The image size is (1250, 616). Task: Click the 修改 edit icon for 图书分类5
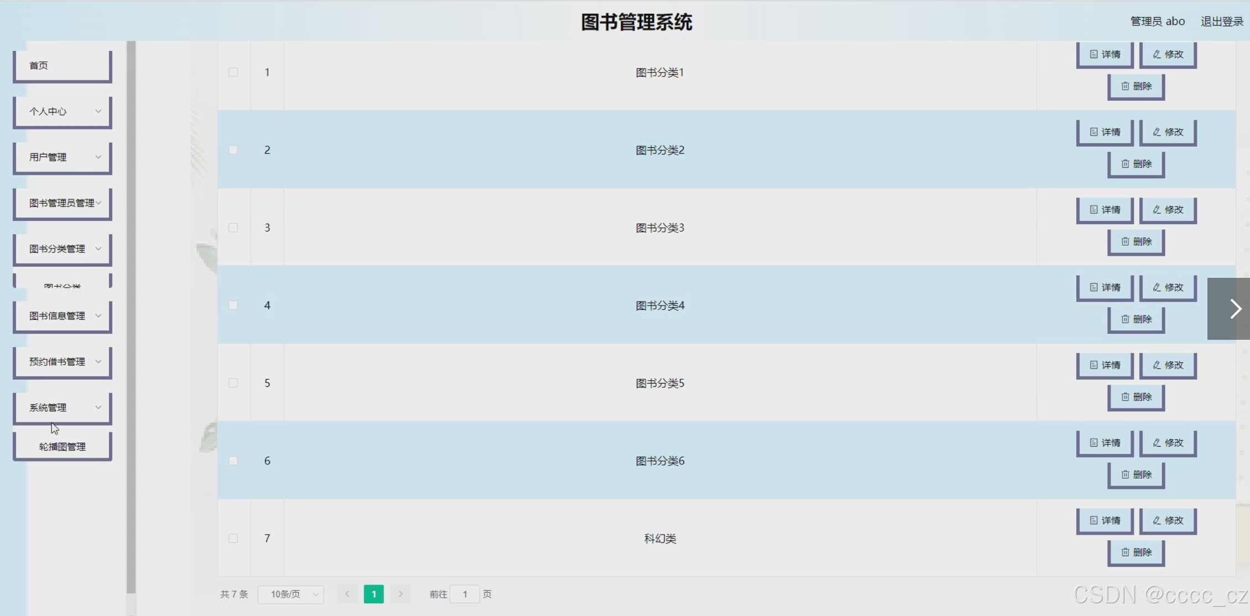tap(1157, 365)
